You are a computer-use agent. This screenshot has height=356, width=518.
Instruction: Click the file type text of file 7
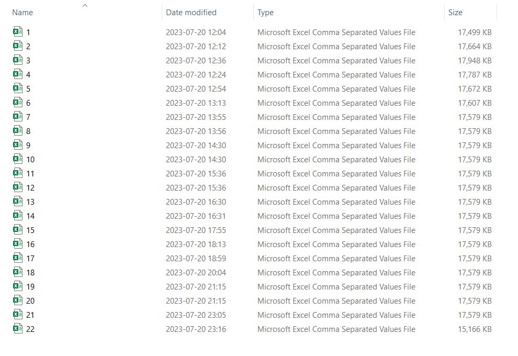pos(336,117)
